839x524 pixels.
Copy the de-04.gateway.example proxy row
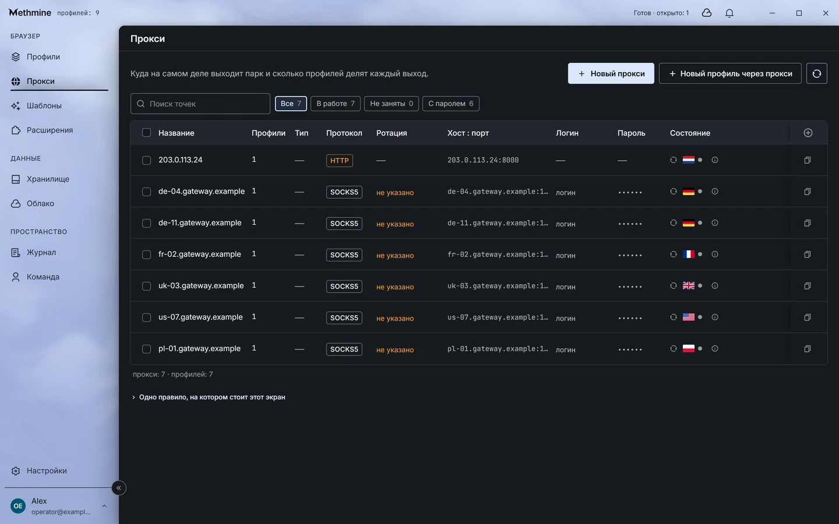[x=808, y=192]
